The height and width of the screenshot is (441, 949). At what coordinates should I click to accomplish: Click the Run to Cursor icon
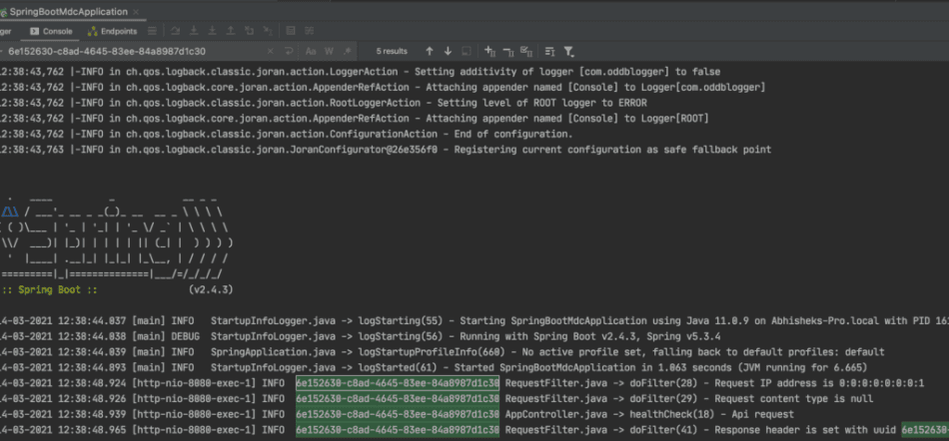[268, 31]
